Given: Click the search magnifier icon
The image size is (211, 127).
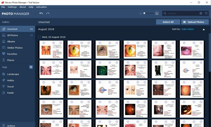Looking at the screenshot, I should (165, 13).
